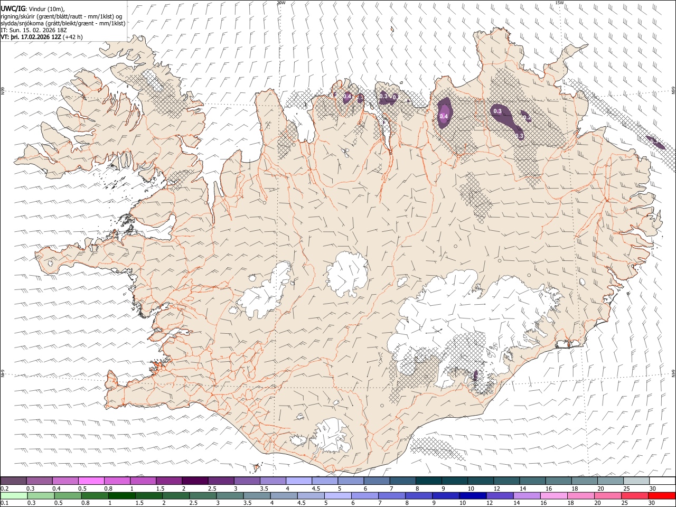The image size is (676, 507).
Task: Pick the lower legend swatch starting at 7
Action: [x=391, y=495]
